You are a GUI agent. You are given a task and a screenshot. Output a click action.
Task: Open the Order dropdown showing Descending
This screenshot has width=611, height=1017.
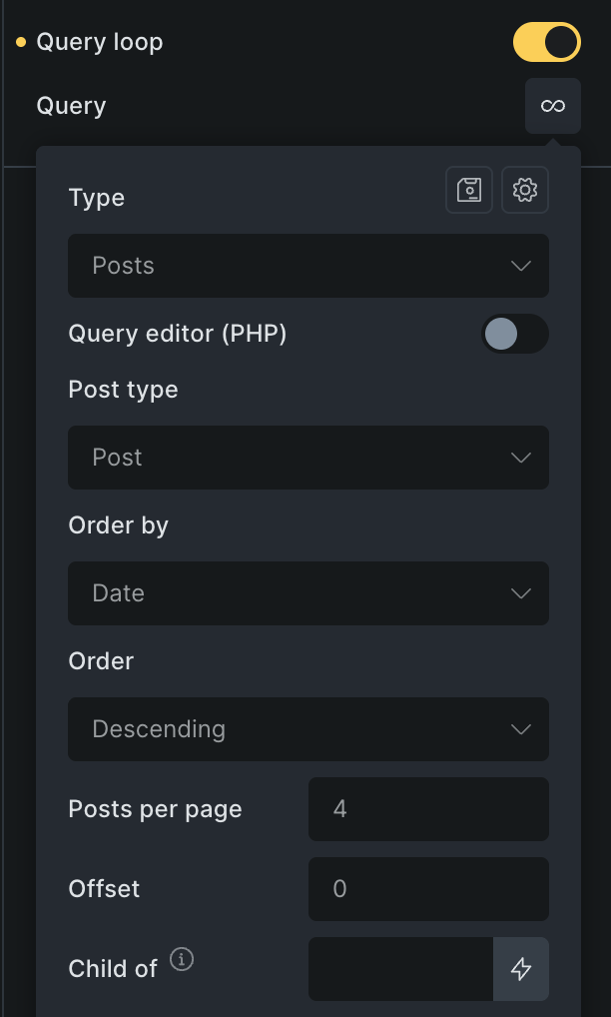(x=307, y=729)
